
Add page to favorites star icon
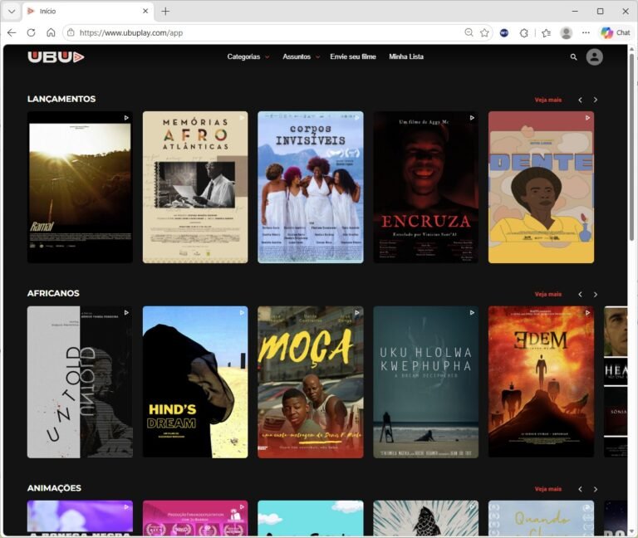click(x=484, y=33)
